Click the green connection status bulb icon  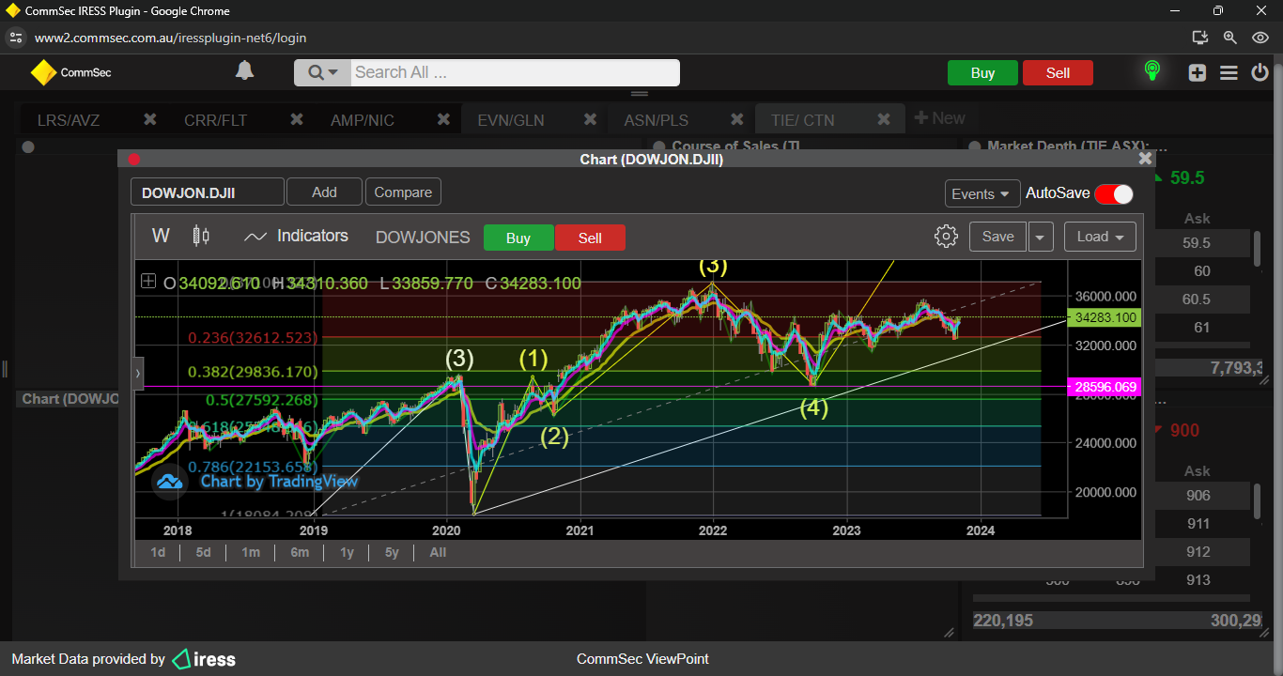(1152, 71)
